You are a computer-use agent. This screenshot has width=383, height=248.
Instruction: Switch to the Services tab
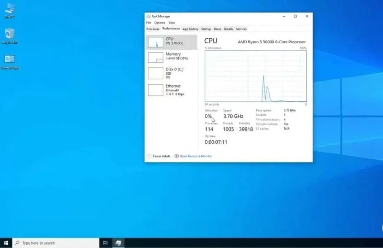tap(241, 29)
